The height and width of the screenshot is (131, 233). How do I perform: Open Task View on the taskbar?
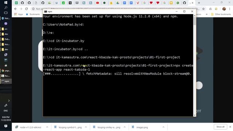pyautogui.click(x=6, y=13)
